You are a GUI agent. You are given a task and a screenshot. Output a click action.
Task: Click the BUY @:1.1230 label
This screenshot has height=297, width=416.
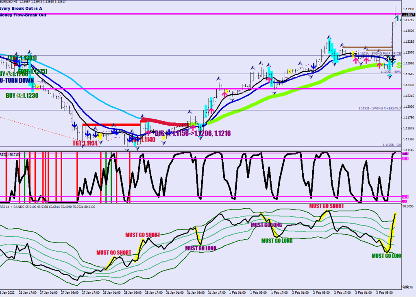coord(22,96)
